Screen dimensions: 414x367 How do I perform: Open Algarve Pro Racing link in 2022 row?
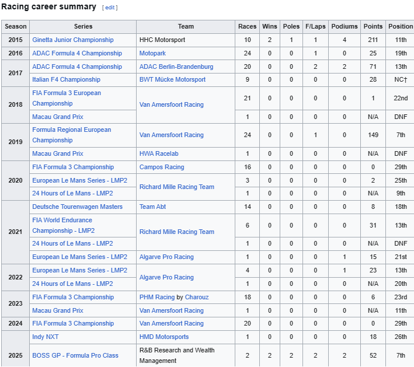pyautogui.click(x=166, y=277)
